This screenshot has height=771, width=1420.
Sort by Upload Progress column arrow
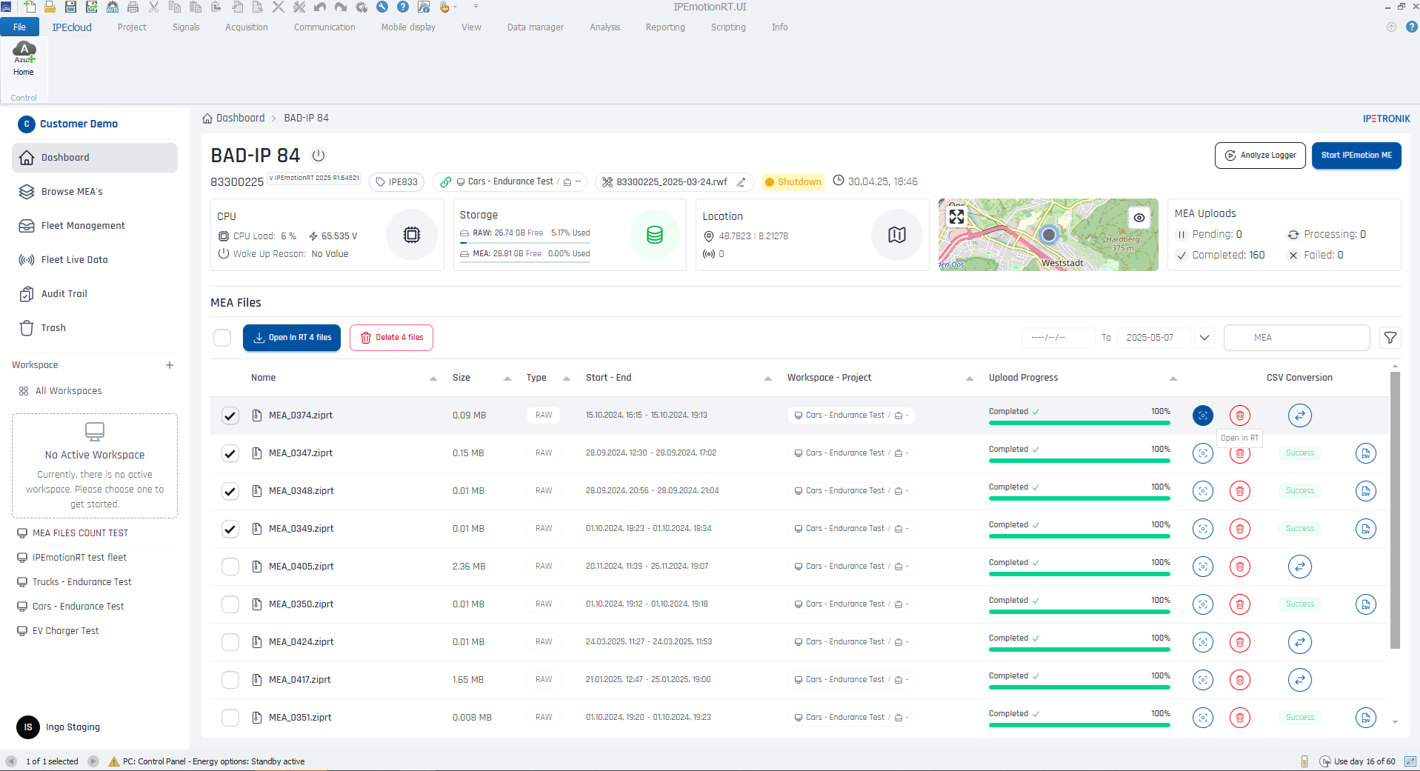click(x=1173, y=378)
